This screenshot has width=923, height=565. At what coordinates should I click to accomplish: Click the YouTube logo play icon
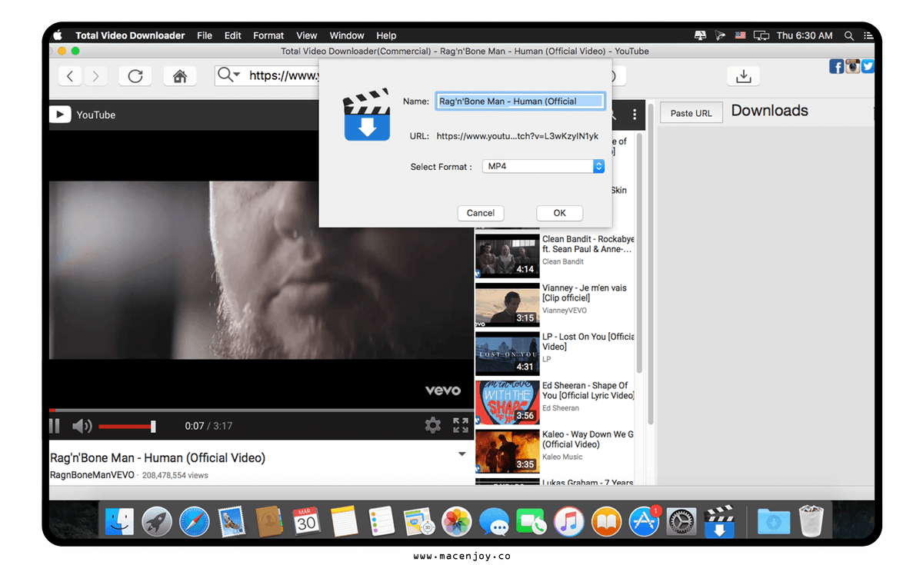pyautogui.click(x=60, y=115)
